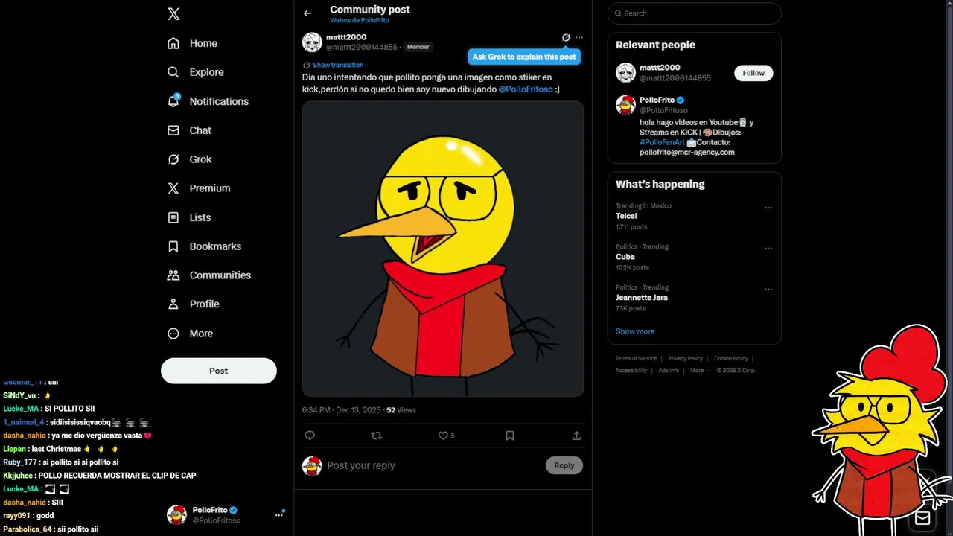
Task: Click the white Post button
Action: 219,371
